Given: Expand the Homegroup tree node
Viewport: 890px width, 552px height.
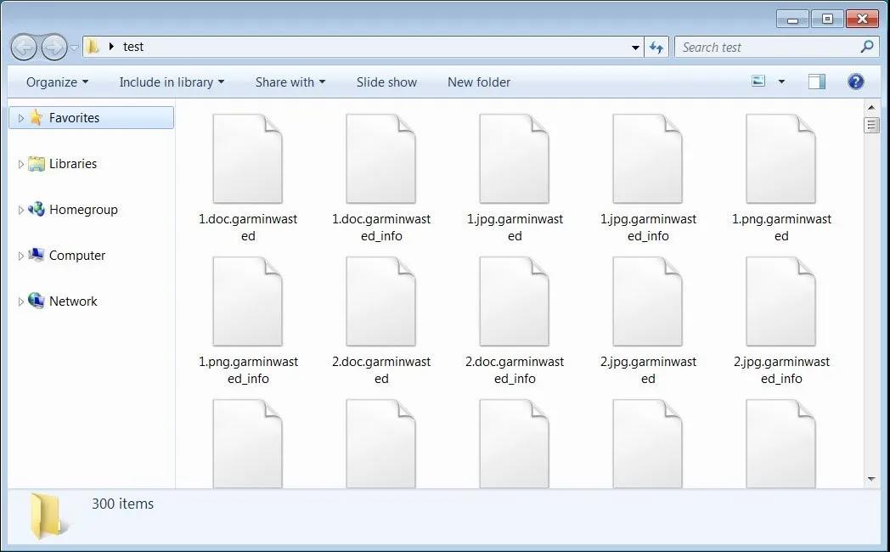Looking at the screenshot, I should tap(20, 210).
